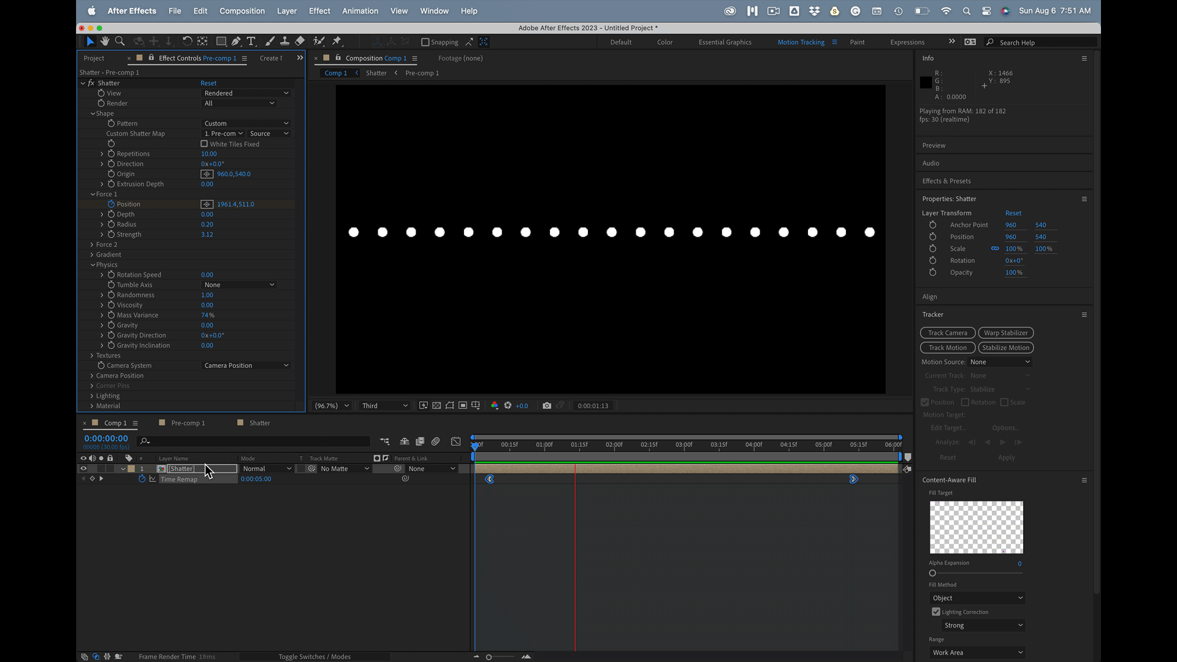1177x662 pixels.
Task: Expand the Force 2 property group
Action: [x=92, y=245]
